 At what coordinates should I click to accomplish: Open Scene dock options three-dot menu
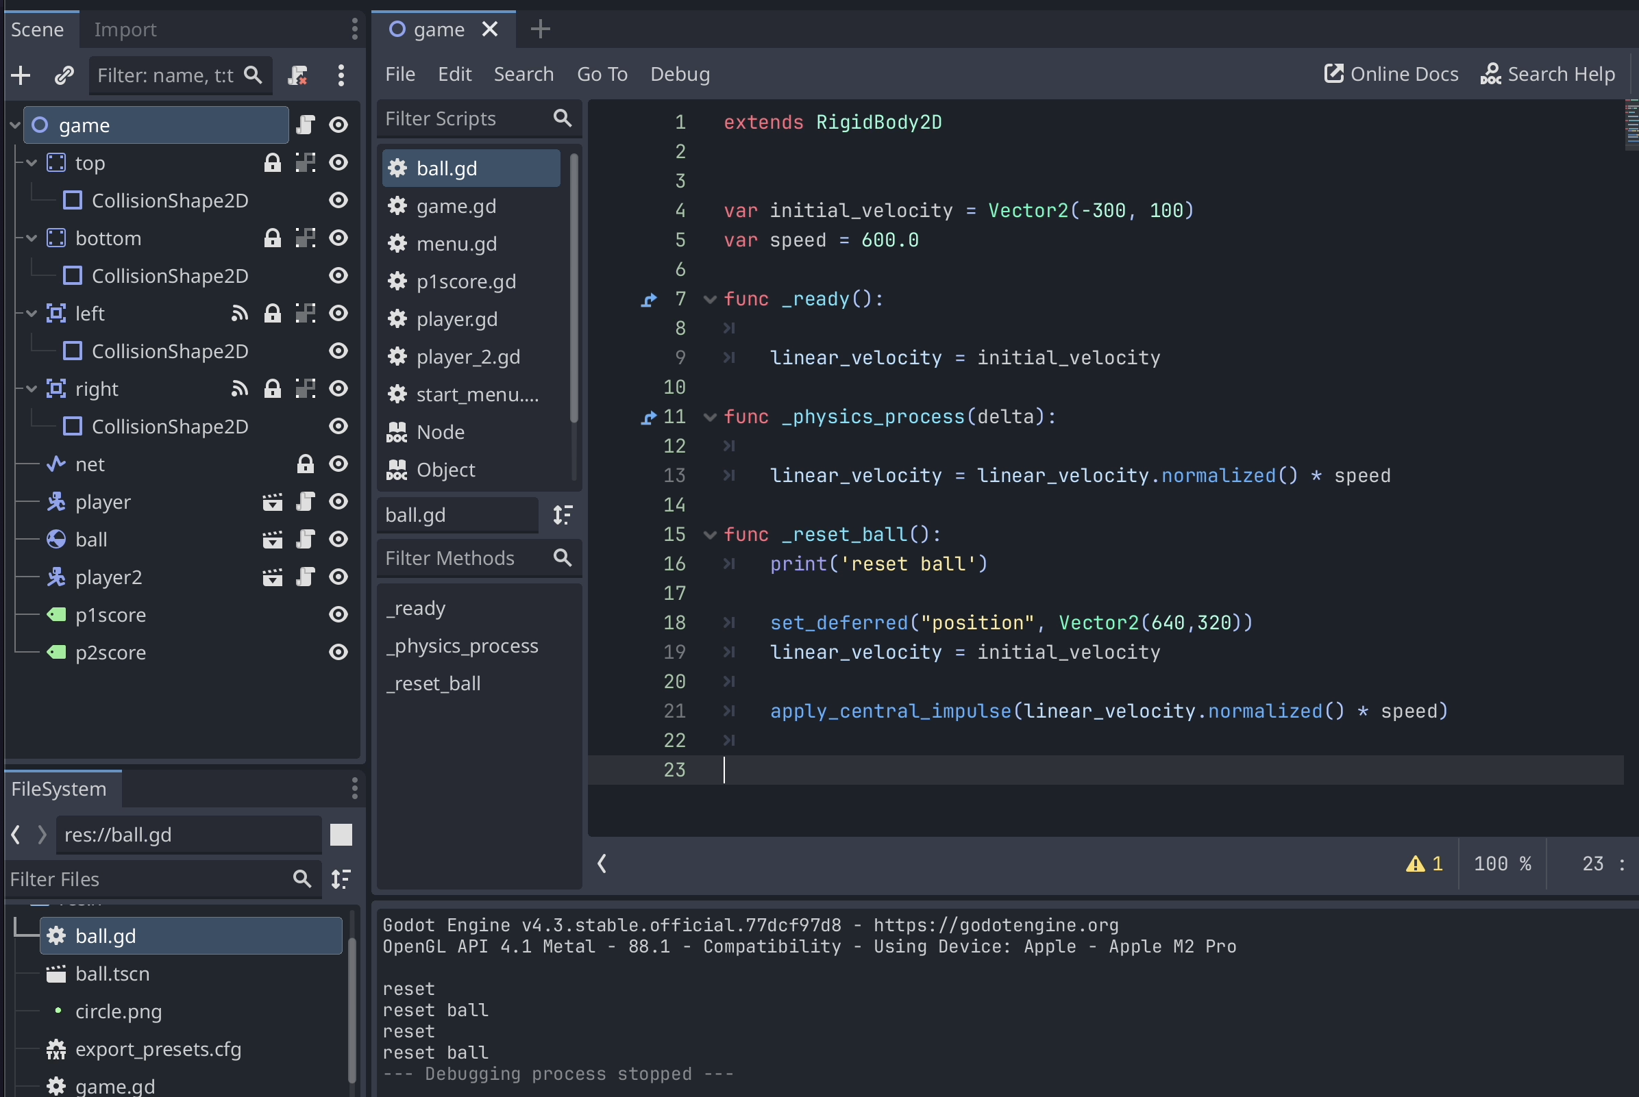[x=355, y=29]
